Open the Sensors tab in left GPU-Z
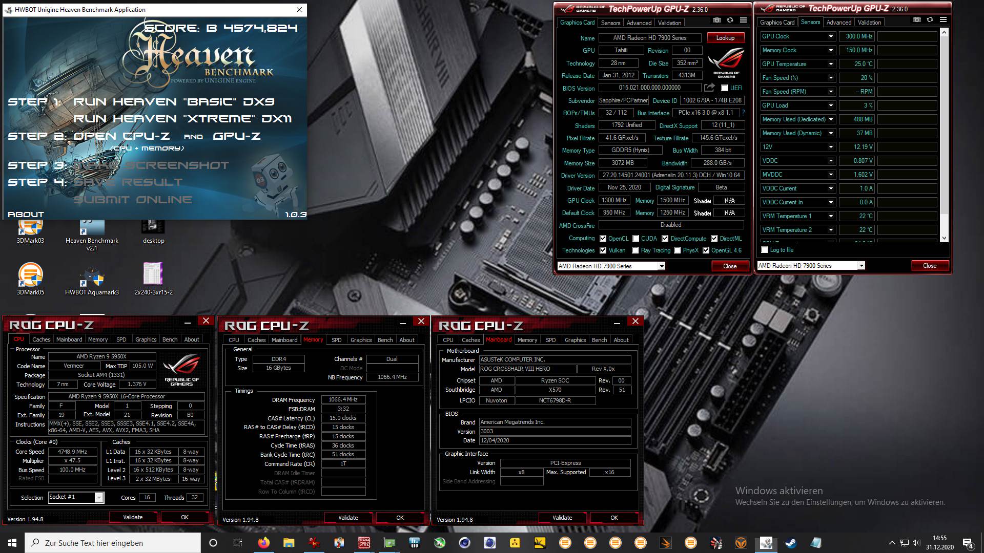Viewport: 984px width, 553px height. pos(610,23)
